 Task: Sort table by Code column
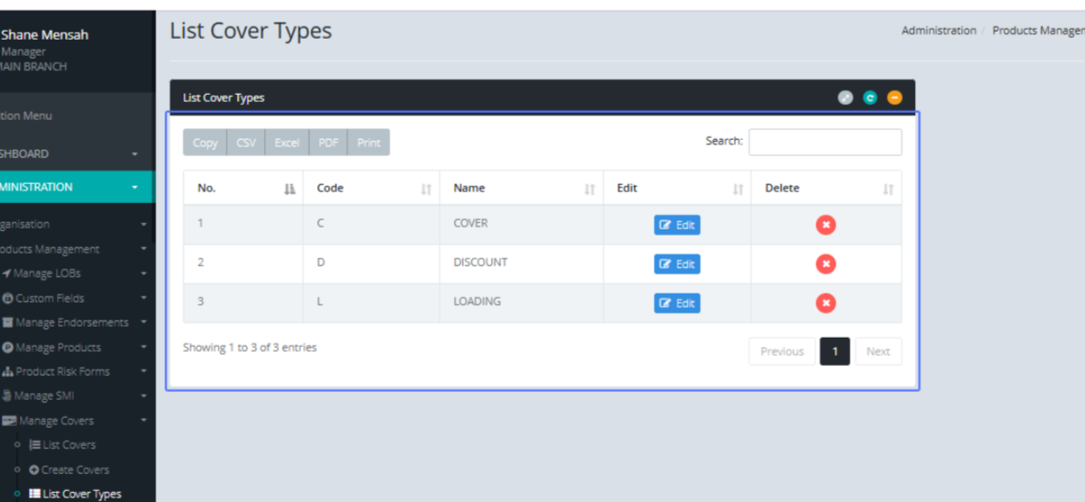[x=371, y=189]
